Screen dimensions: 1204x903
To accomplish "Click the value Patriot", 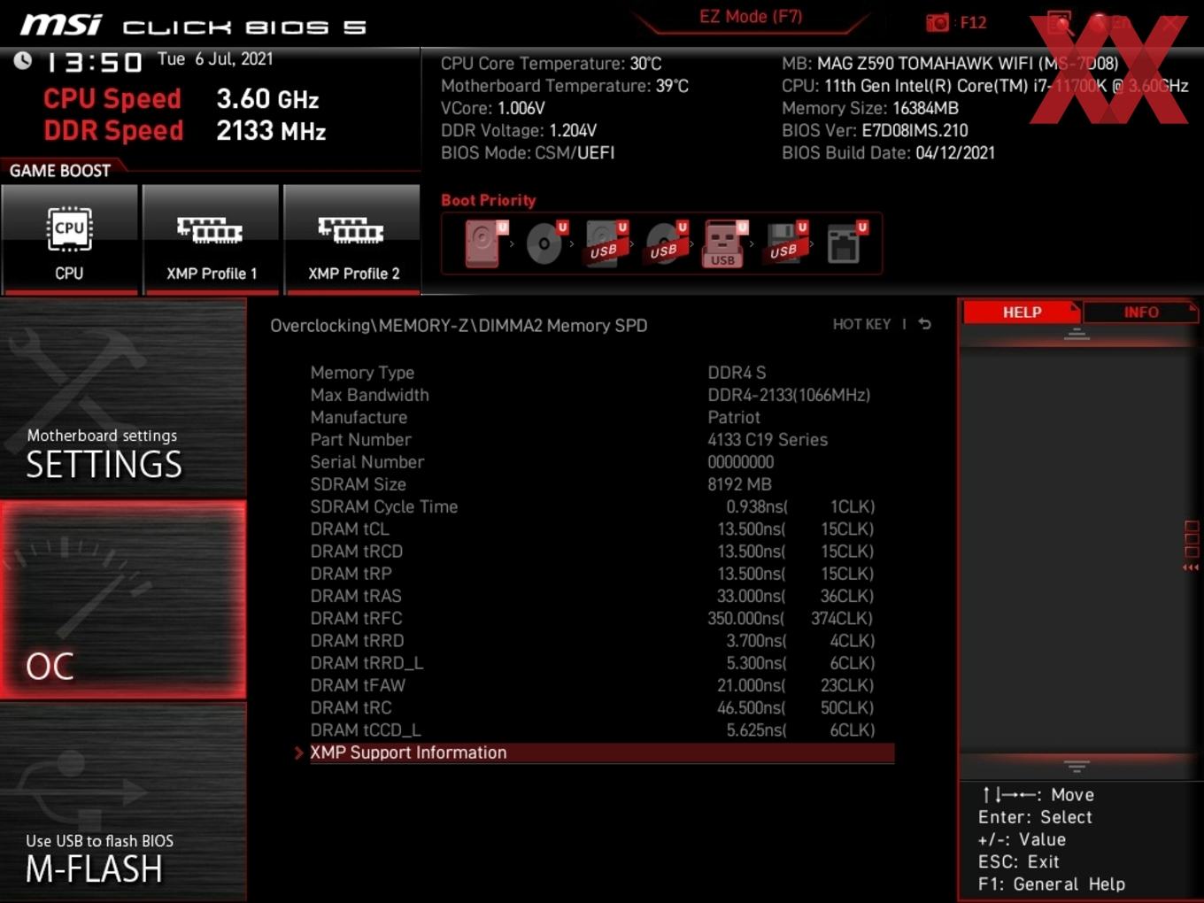I will pyautogui.click(x=734, y=417).
